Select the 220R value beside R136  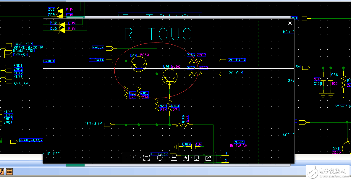coord(201,55)
